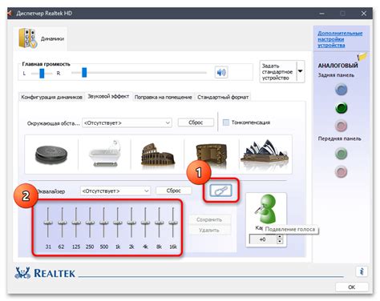Image resolution: width=380 pixels, height=301 pixels.
Task: Enable the Тонкомпенсация checkbox
Action: click(x=226, y=122)
